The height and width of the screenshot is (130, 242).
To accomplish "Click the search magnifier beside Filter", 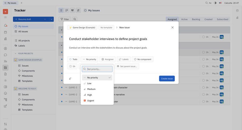I will click(75, 19).
